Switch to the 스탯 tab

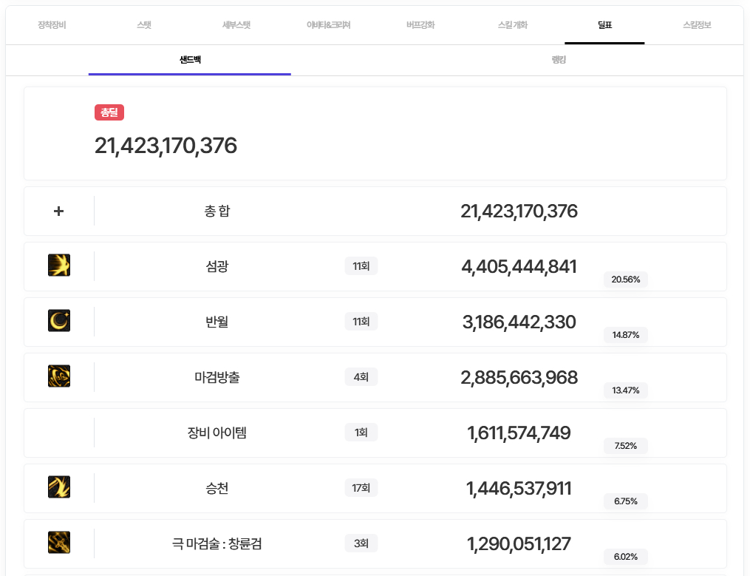[144, 25]
